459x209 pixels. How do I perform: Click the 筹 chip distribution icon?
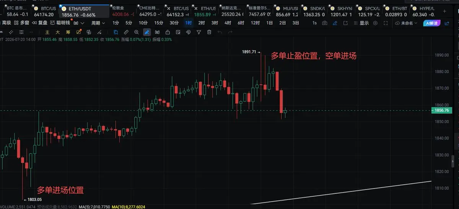click(68, 32)
